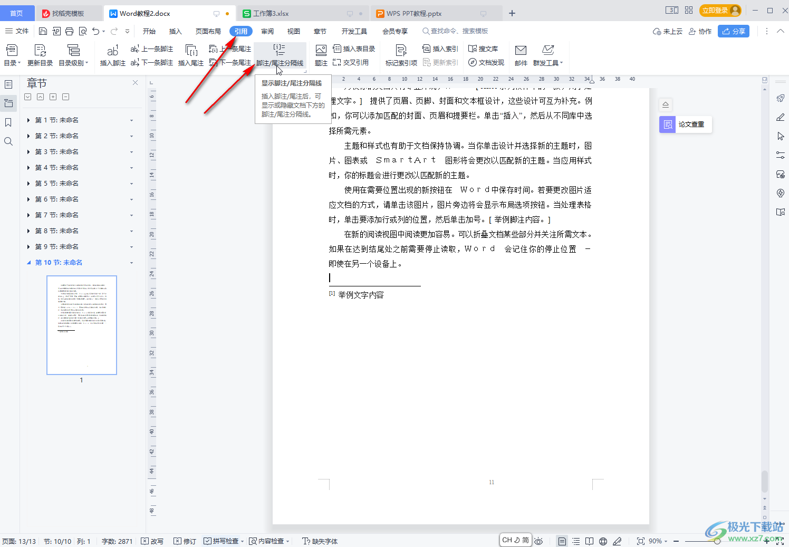Click the print preview icon
This screenshot has width=789, height=547.
coord(83,31)
